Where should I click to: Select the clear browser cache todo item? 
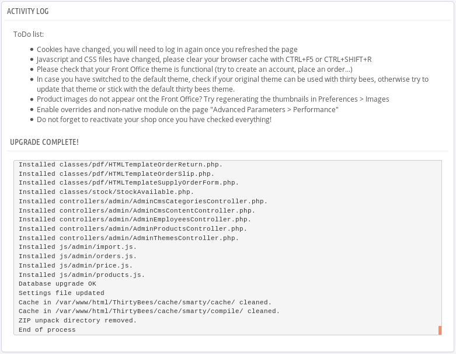pyautogui.click(x=204, y=60)
